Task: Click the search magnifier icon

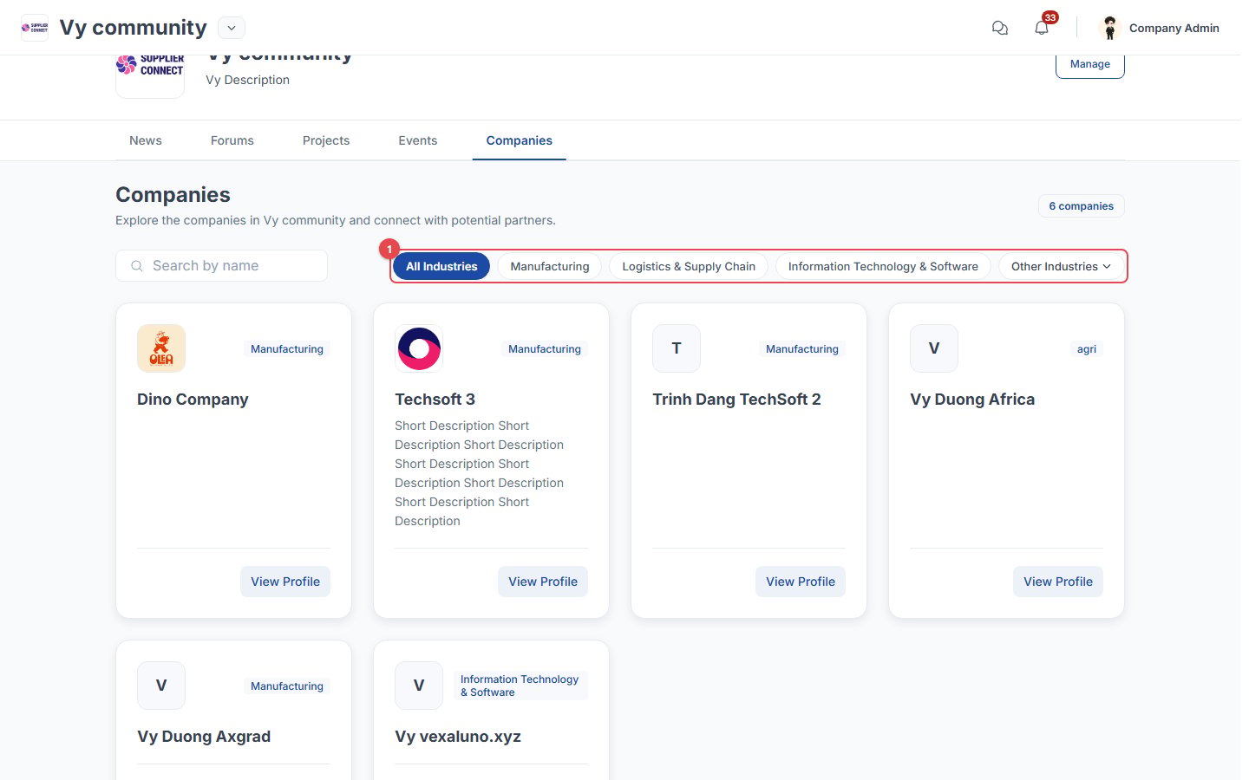Action: point(137,266)
